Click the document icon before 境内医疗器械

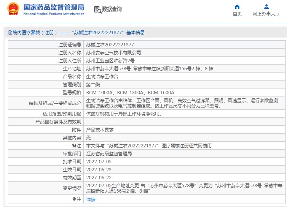[10, 33]
